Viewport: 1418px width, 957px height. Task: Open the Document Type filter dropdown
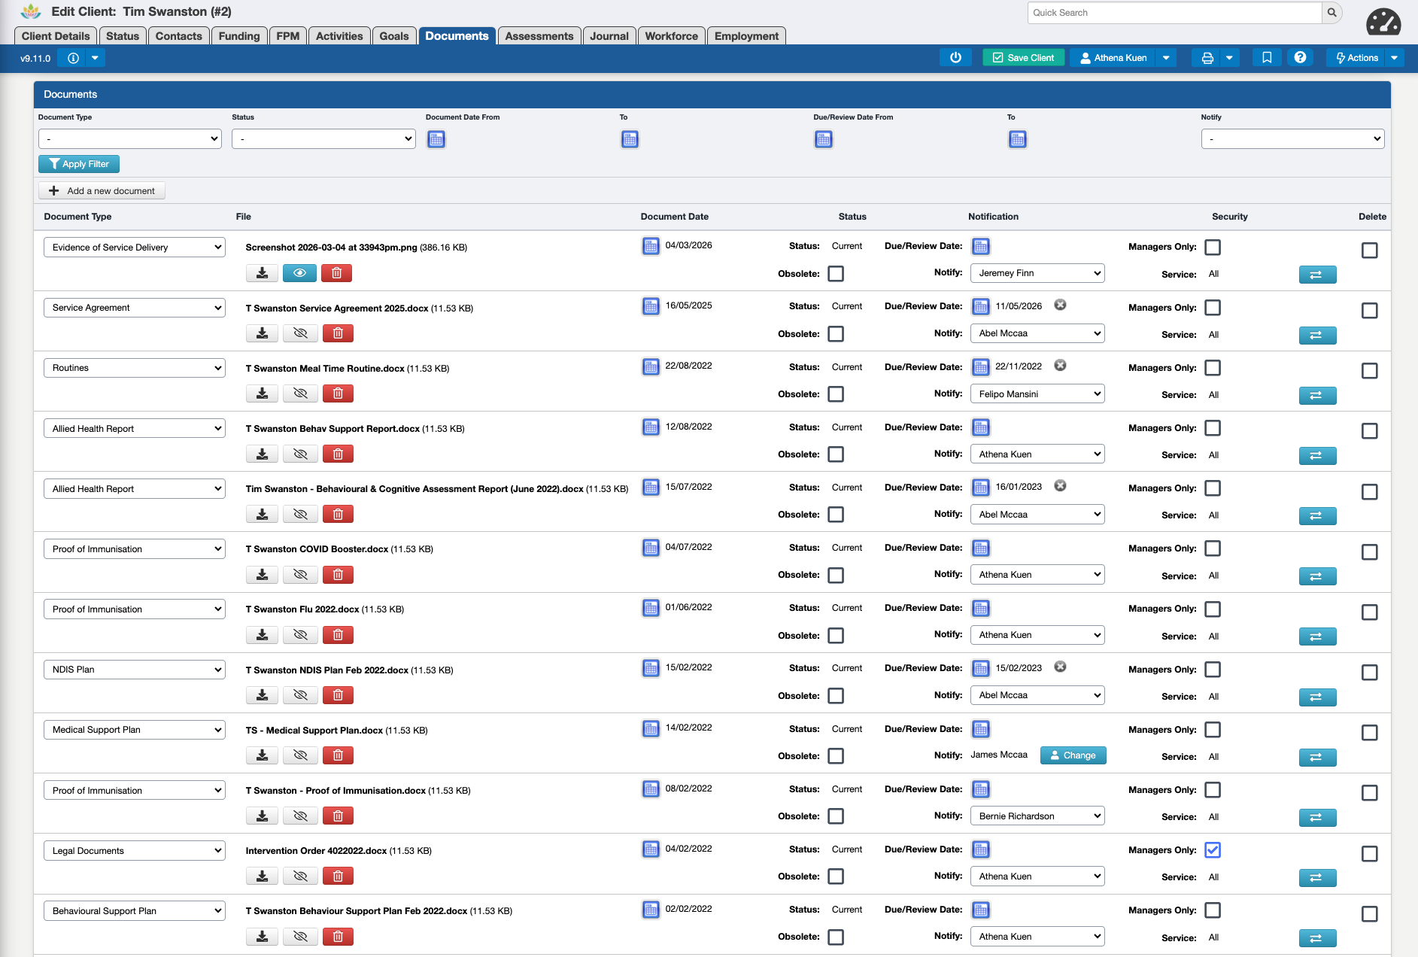[130, 139]
